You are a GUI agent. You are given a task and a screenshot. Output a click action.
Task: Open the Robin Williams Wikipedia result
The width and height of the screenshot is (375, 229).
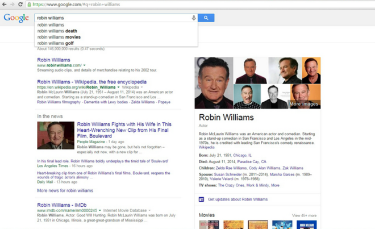pyautogui.click(x=91, y=82)
